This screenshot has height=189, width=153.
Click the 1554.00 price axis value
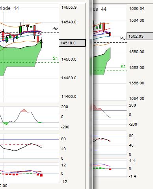(x=137, y=99)
